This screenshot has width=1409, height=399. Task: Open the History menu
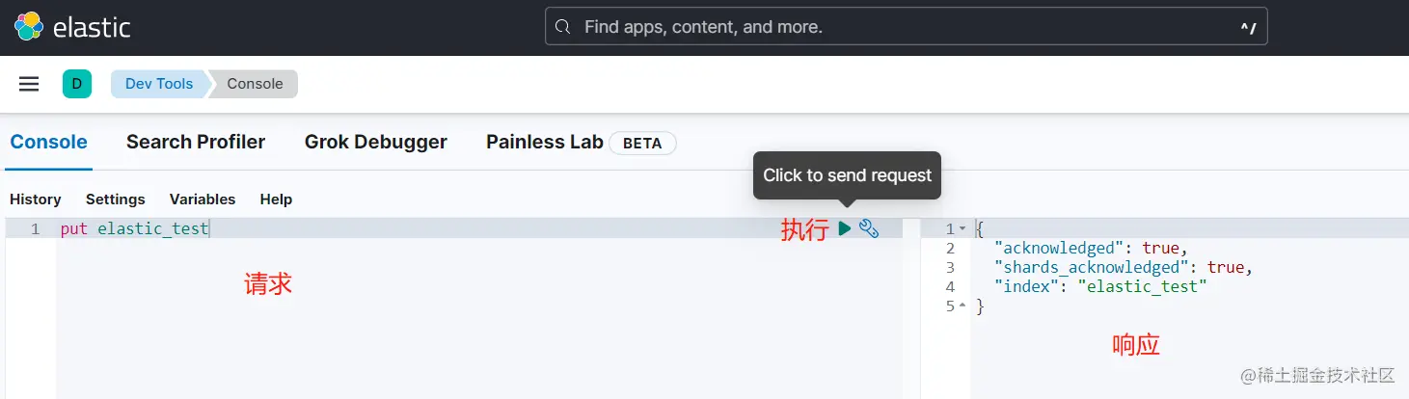click(x=36, y=199)
